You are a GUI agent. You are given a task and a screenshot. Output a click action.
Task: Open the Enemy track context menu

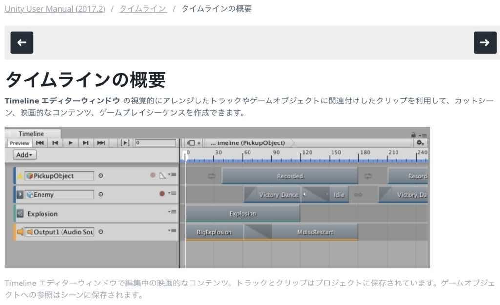(x=172, y=193)
